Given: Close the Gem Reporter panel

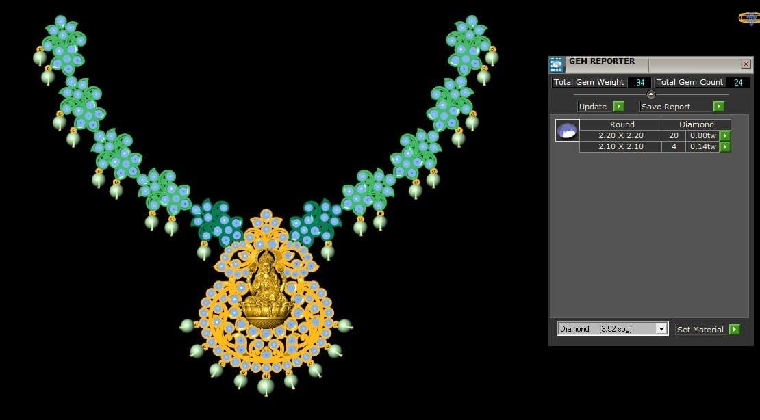Looking at the screenshot, I should pos(746,64).
